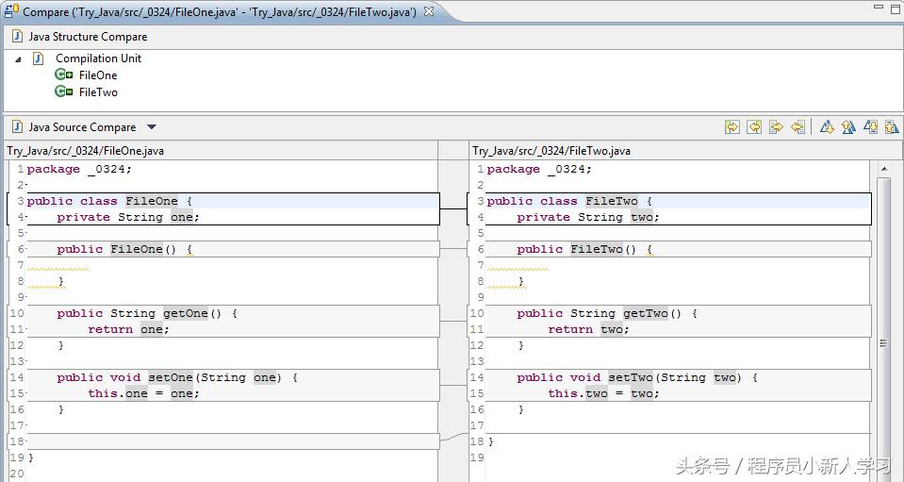Click 'package _0324;' in FileOne.java pane

point(79,169)
